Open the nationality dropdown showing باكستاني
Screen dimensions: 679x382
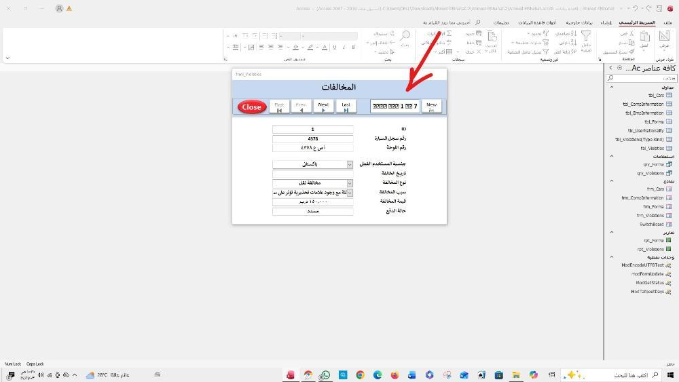(350, 164)
